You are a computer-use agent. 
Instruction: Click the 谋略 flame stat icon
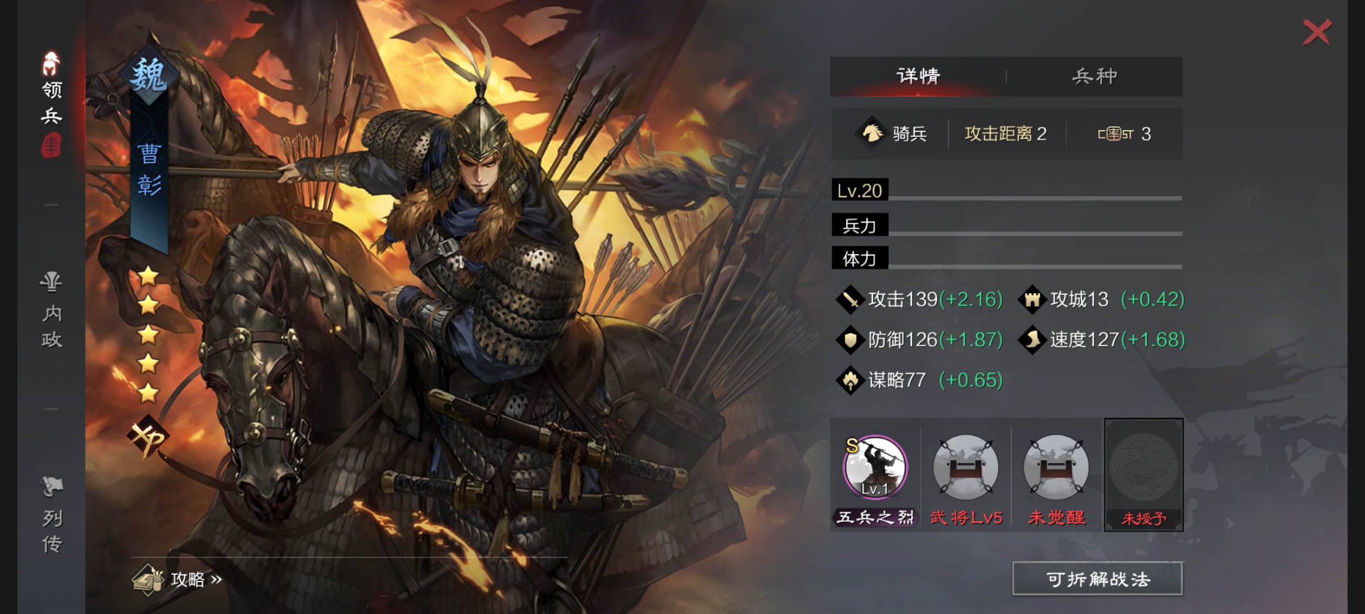click(850, 380)
